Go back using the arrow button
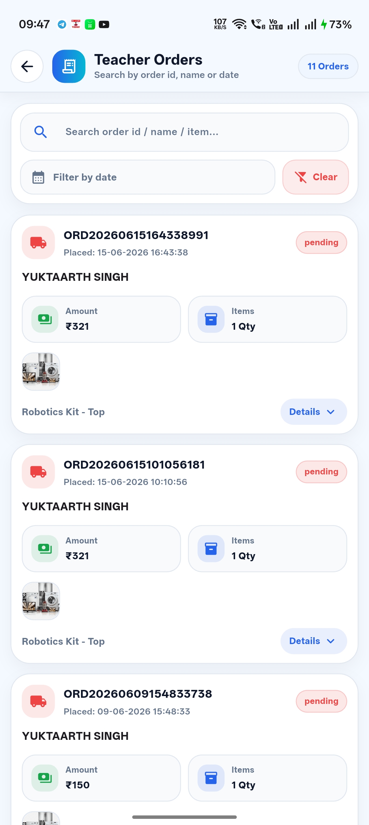This screenshot has width=369, height=825. point(27,66)
